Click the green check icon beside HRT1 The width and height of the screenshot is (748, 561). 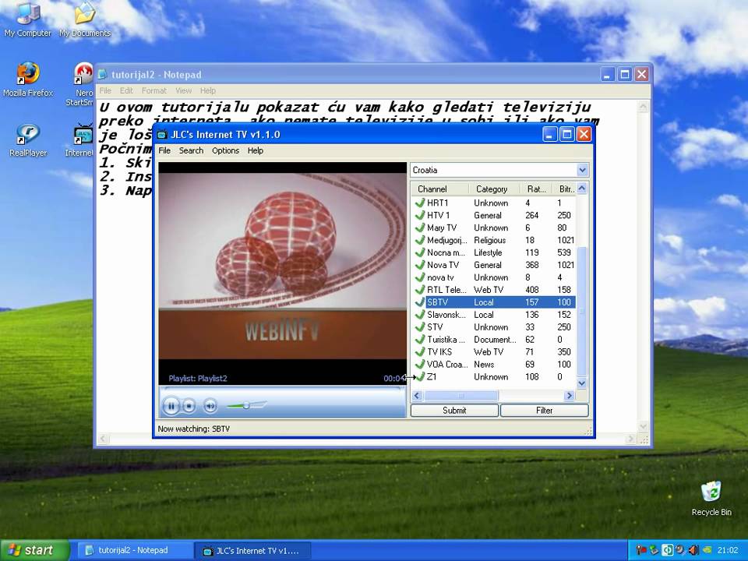coord(420,203)
